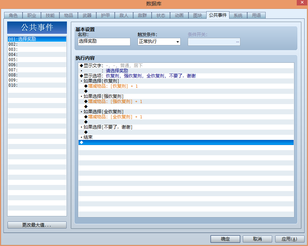This screenshot has height=246, width=308.
Task: Select the 公共事件 tab
Action: 218,15
